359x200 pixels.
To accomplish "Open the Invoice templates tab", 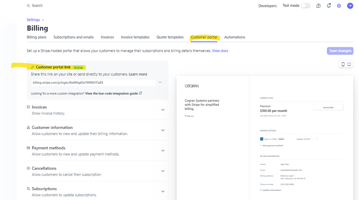I will coord(135,37).
